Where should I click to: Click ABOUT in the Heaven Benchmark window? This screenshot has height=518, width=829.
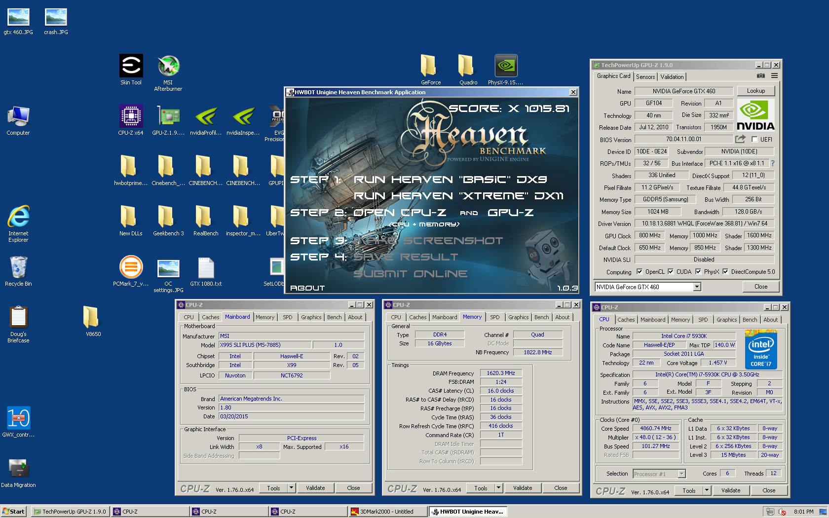(x=307, y=288)
